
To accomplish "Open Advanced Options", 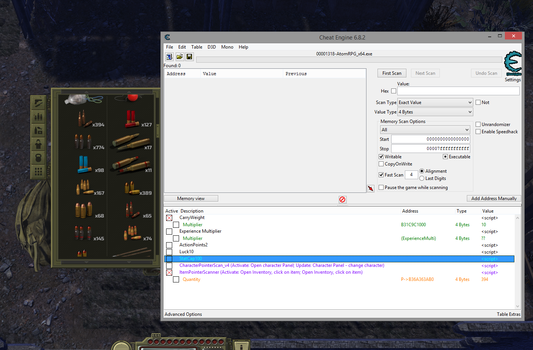I will [x=183, y=314].
